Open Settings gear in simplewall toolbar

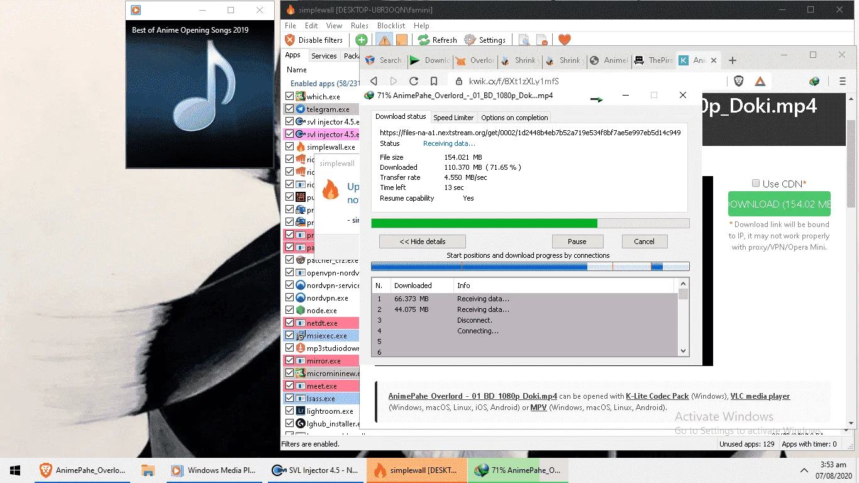click(x=470, y=40)
